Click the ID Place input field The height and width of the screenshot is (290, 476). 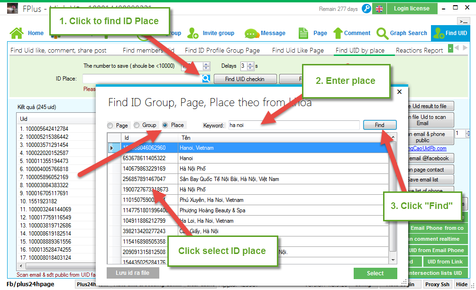(143, 79)
